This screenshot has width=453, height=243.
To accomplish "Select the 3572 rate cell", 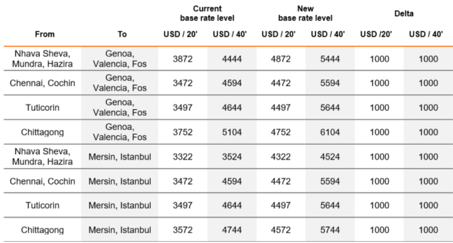I will pyautogui.click(x=182, y=230).
